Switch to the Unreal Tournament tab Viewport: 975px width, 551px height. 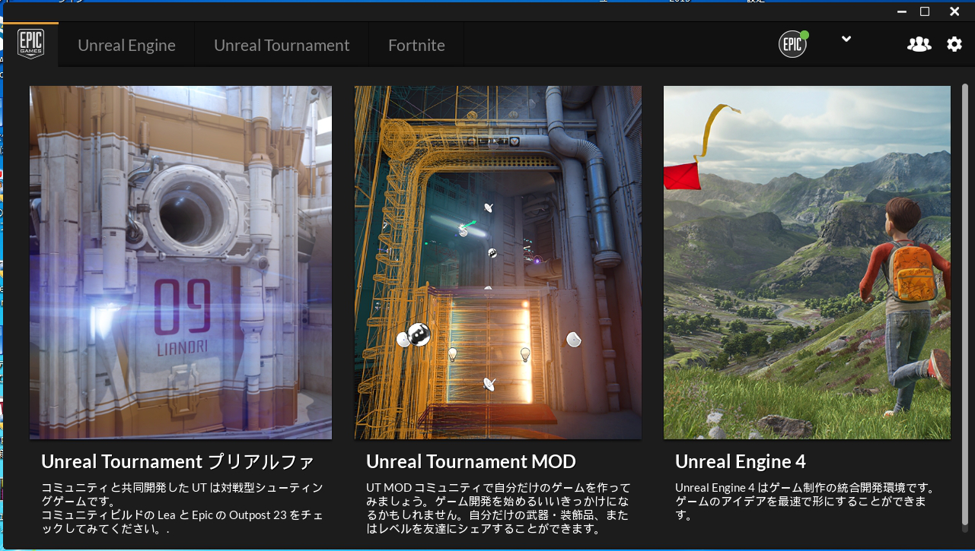click(x=282, y=45)
